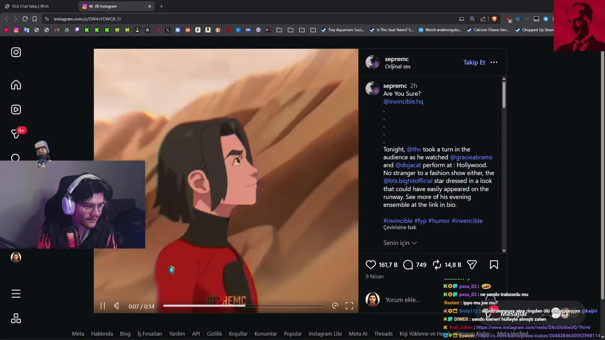Screen dimensions: 605x340
Task: Open the Reels icon in the sidebar
Action: (16, 110)
